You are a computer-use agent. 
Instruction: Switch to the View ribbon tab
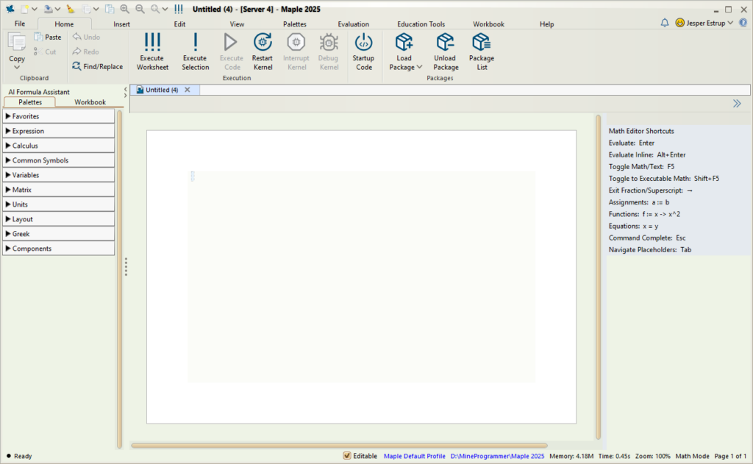[x=237, y=24]
